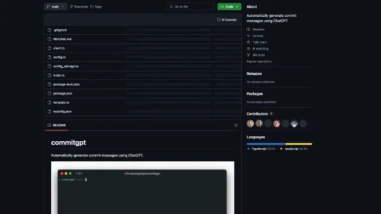381x214 pixels.
Task: Click Report repository link
Action: point(259,61)
